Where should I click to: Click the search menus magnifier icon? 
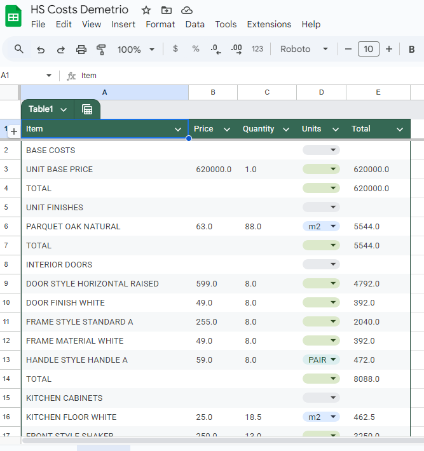[x=18, y=49]
